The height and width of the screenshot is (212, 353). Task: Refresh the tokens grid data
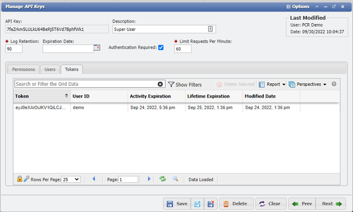(163, 179)
